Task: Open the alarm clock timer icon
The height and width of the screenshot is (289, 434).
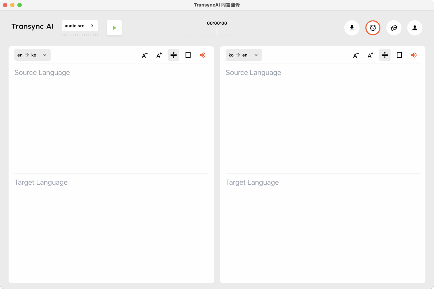Action: [373, 28]
